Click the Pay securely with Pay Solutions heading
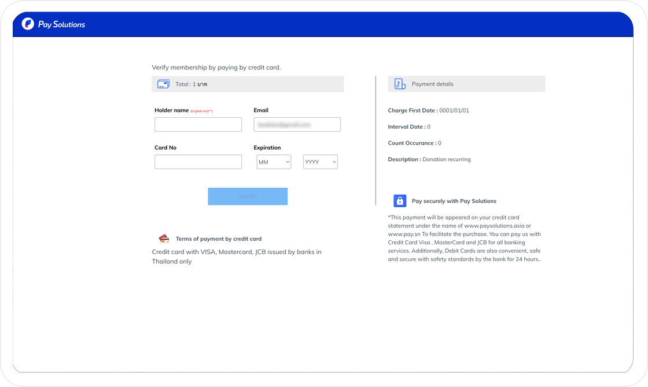The image size is (648, 387). 454,201
